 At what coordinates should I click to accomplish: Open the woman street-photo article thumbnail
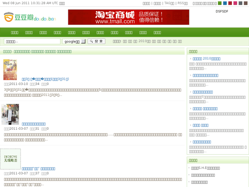10,114
